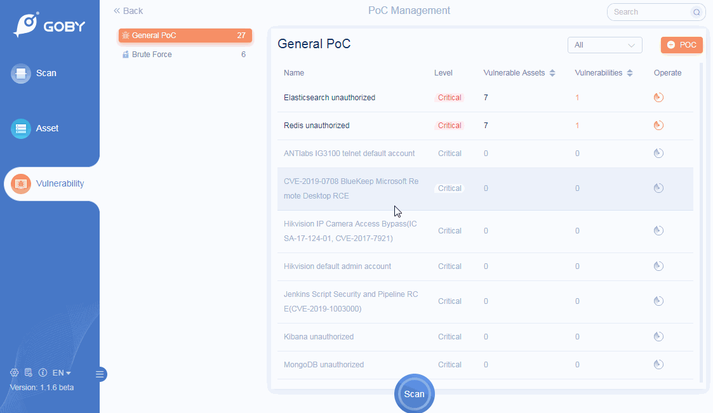Select the Brute Force category
Viewport: 713px width, 413px height.
152,55
